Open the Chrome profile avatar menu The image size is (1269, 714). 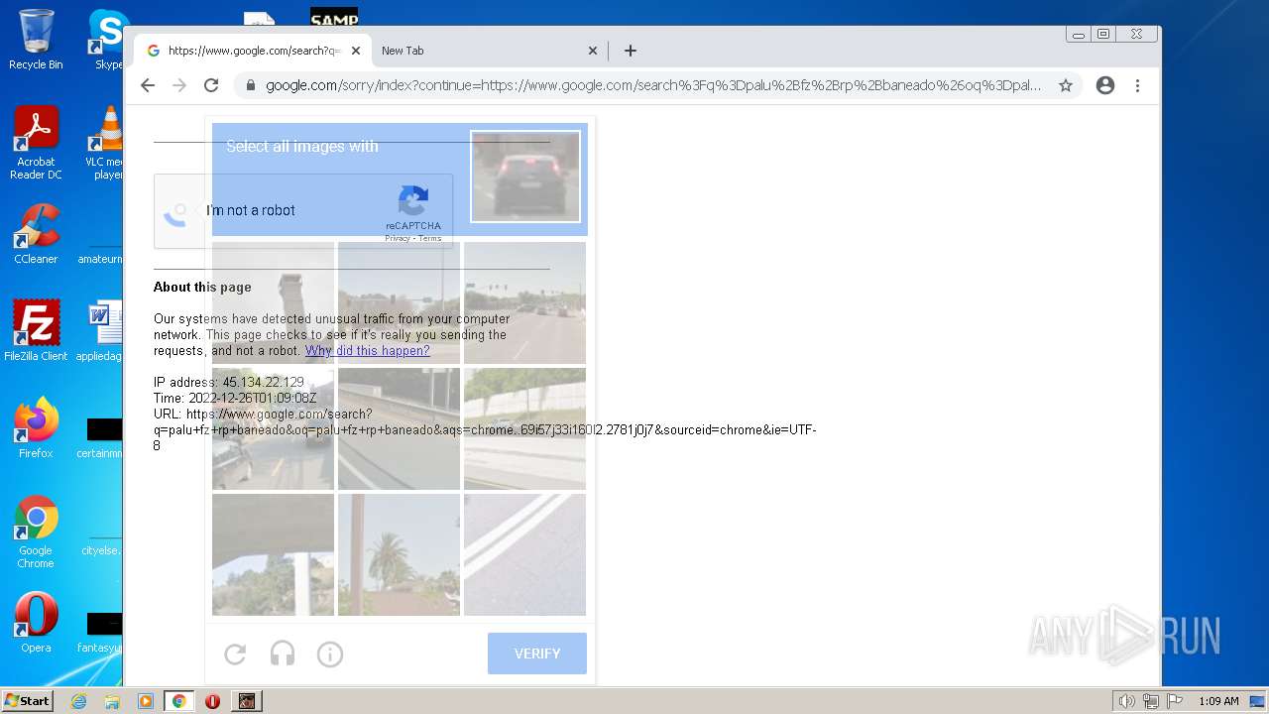[x=1105, y=85]
